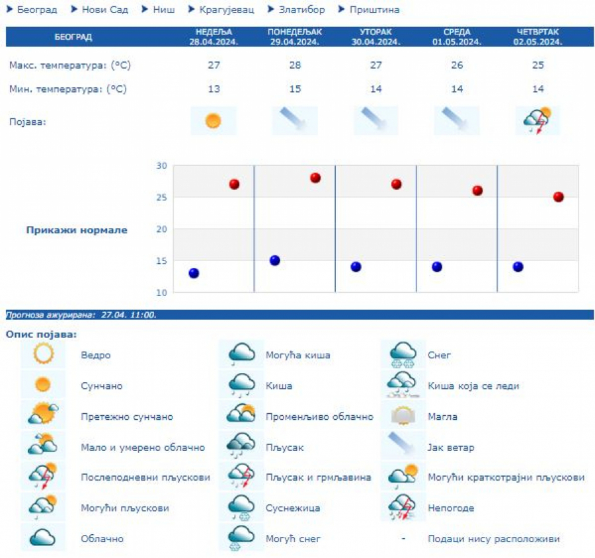Viewport: 595px width, 558px height.
Task: Select the Ниш city link
Action: point(164,10)
